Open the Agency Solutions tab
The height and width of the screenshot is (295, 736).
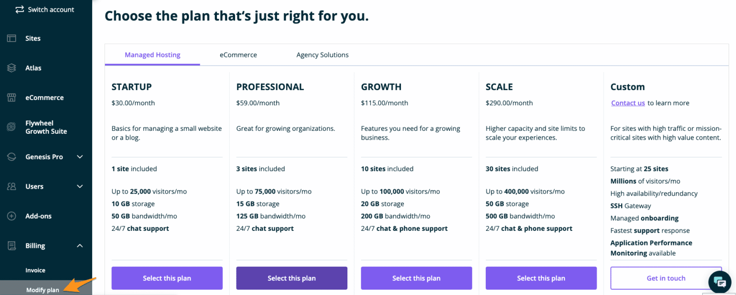pos(322,55)
